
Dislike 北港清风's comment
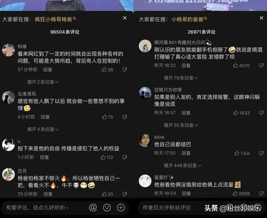pos(125,117)
